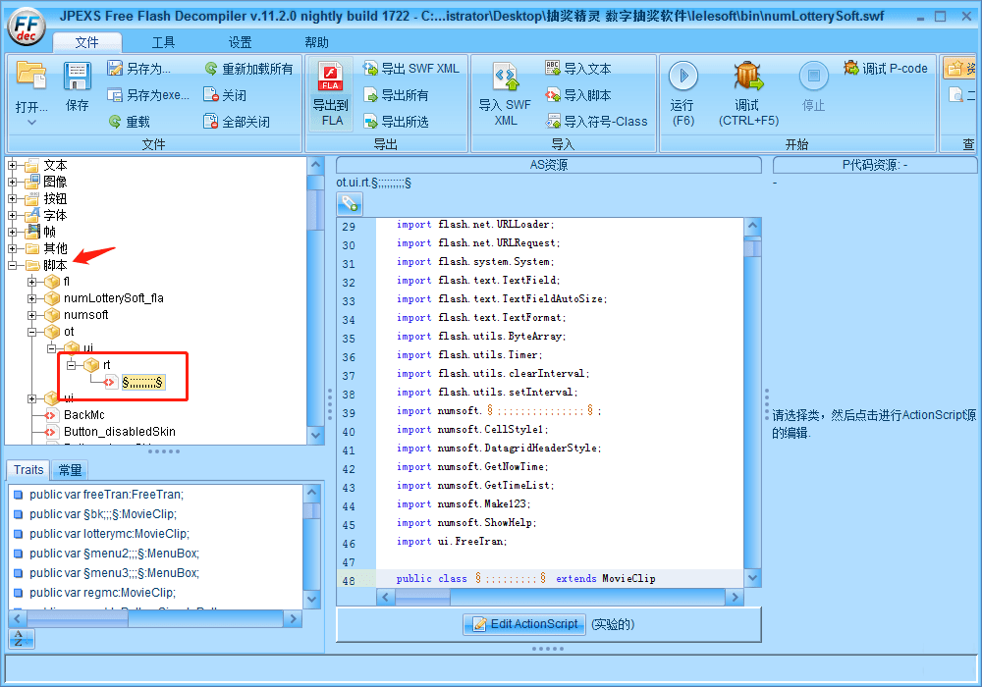Click 导出 SWF XML
Viewport: 982px width, 687px height.
click(x=411, y=69)
